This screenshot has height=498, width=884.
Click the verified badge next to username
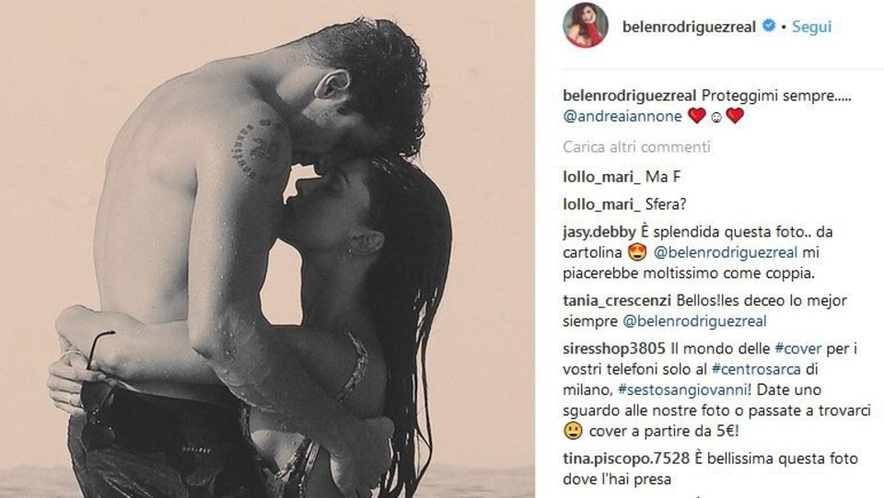pyautogui.click(x=768, y=26)
